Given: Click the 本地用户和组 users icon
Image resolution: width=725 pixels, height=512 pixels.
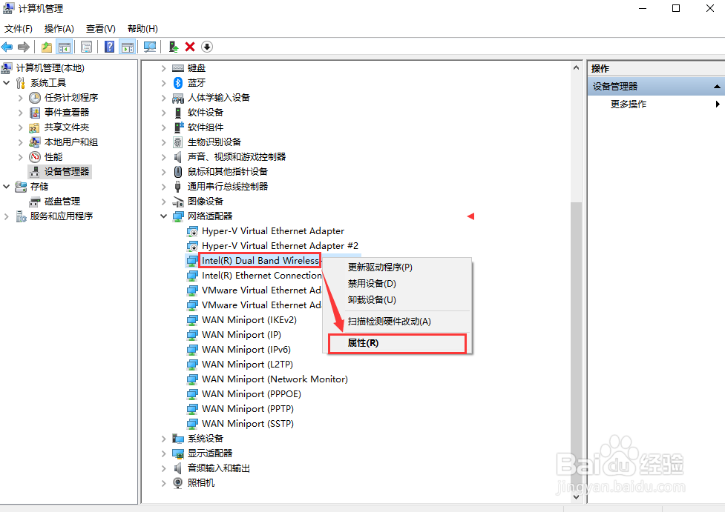Looking at the screenshot, I should click(x=35, y=142).
